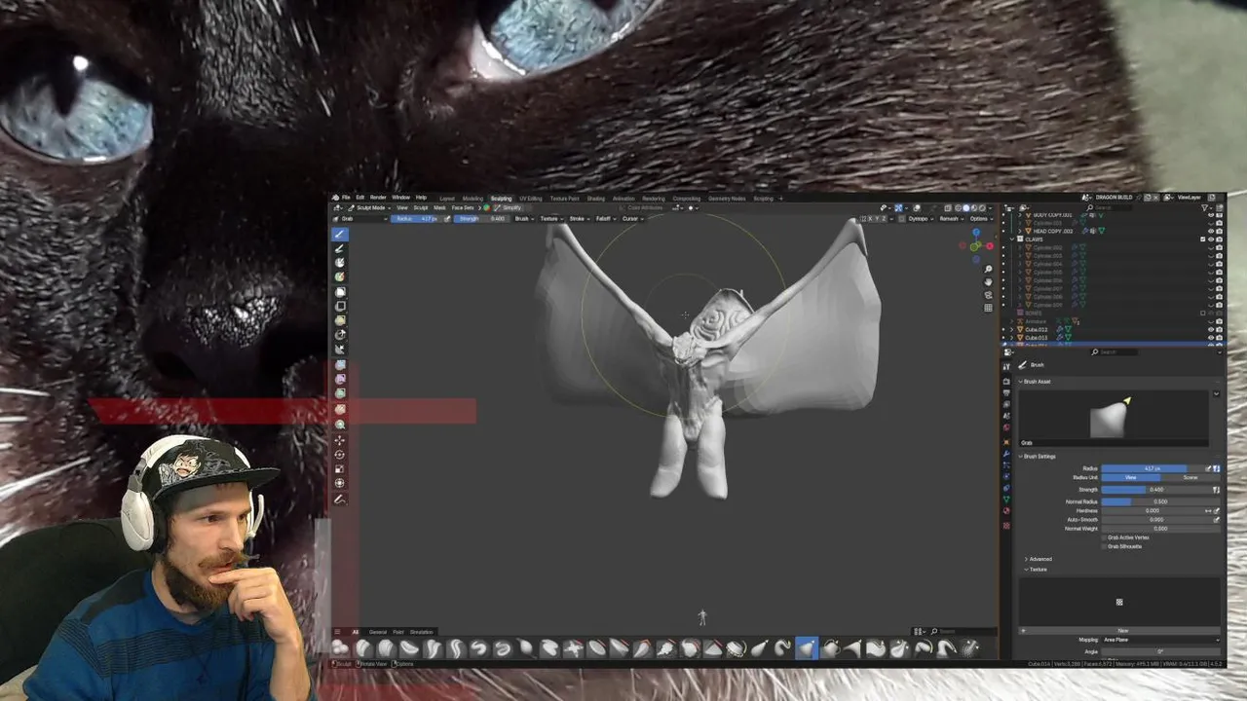Collapse the Texture section in brush panel
1247x701 pixels.
click(x=1038, y=570)
